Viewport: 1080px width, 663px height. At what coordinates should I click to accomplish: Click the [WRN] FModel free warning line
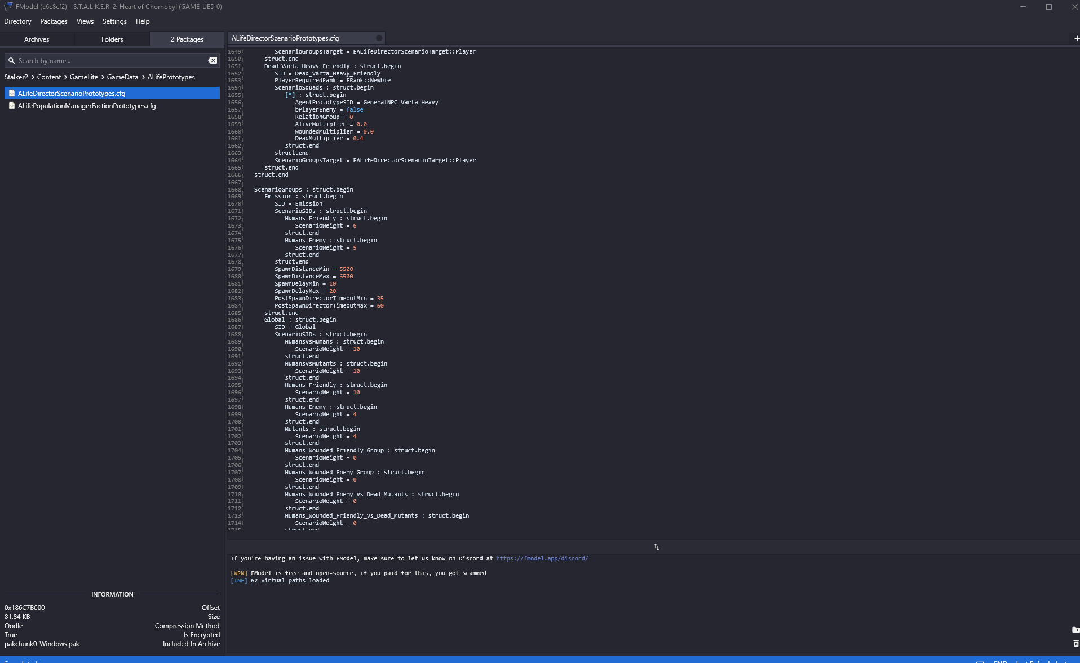358,573
